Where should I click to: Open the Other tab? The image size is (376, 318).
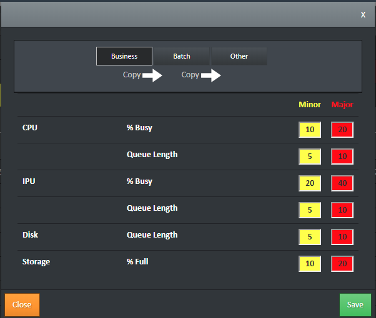point(239,56)
